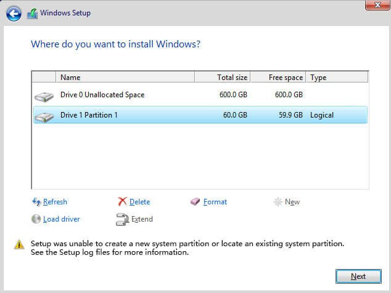
Task: Click the blue back arrow button
Action: 14,13
